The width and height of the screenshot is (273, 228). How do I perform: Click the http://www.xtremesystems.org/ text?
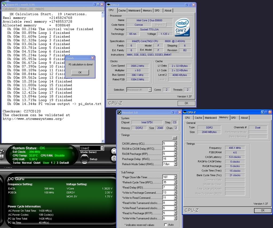point(33,119)
